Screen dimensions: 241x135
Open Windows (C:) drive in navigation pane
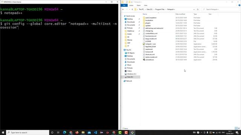(131, 74)
